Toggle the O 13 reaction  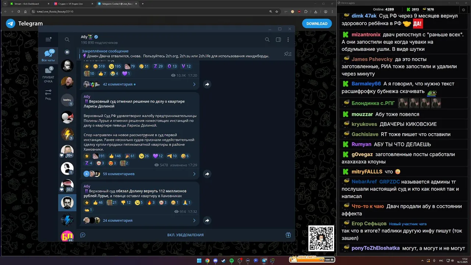(x=172, y=66)
